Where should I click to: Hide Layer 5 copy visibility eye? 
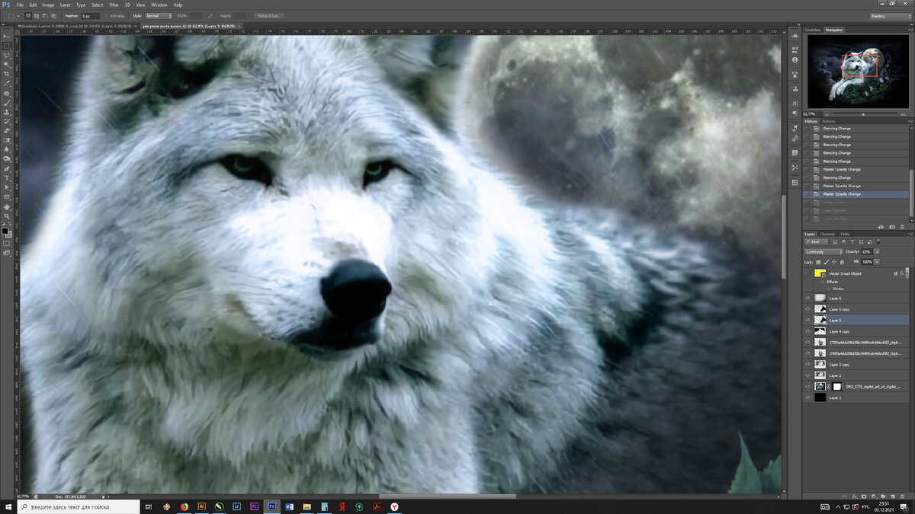[x=807, y=309]
